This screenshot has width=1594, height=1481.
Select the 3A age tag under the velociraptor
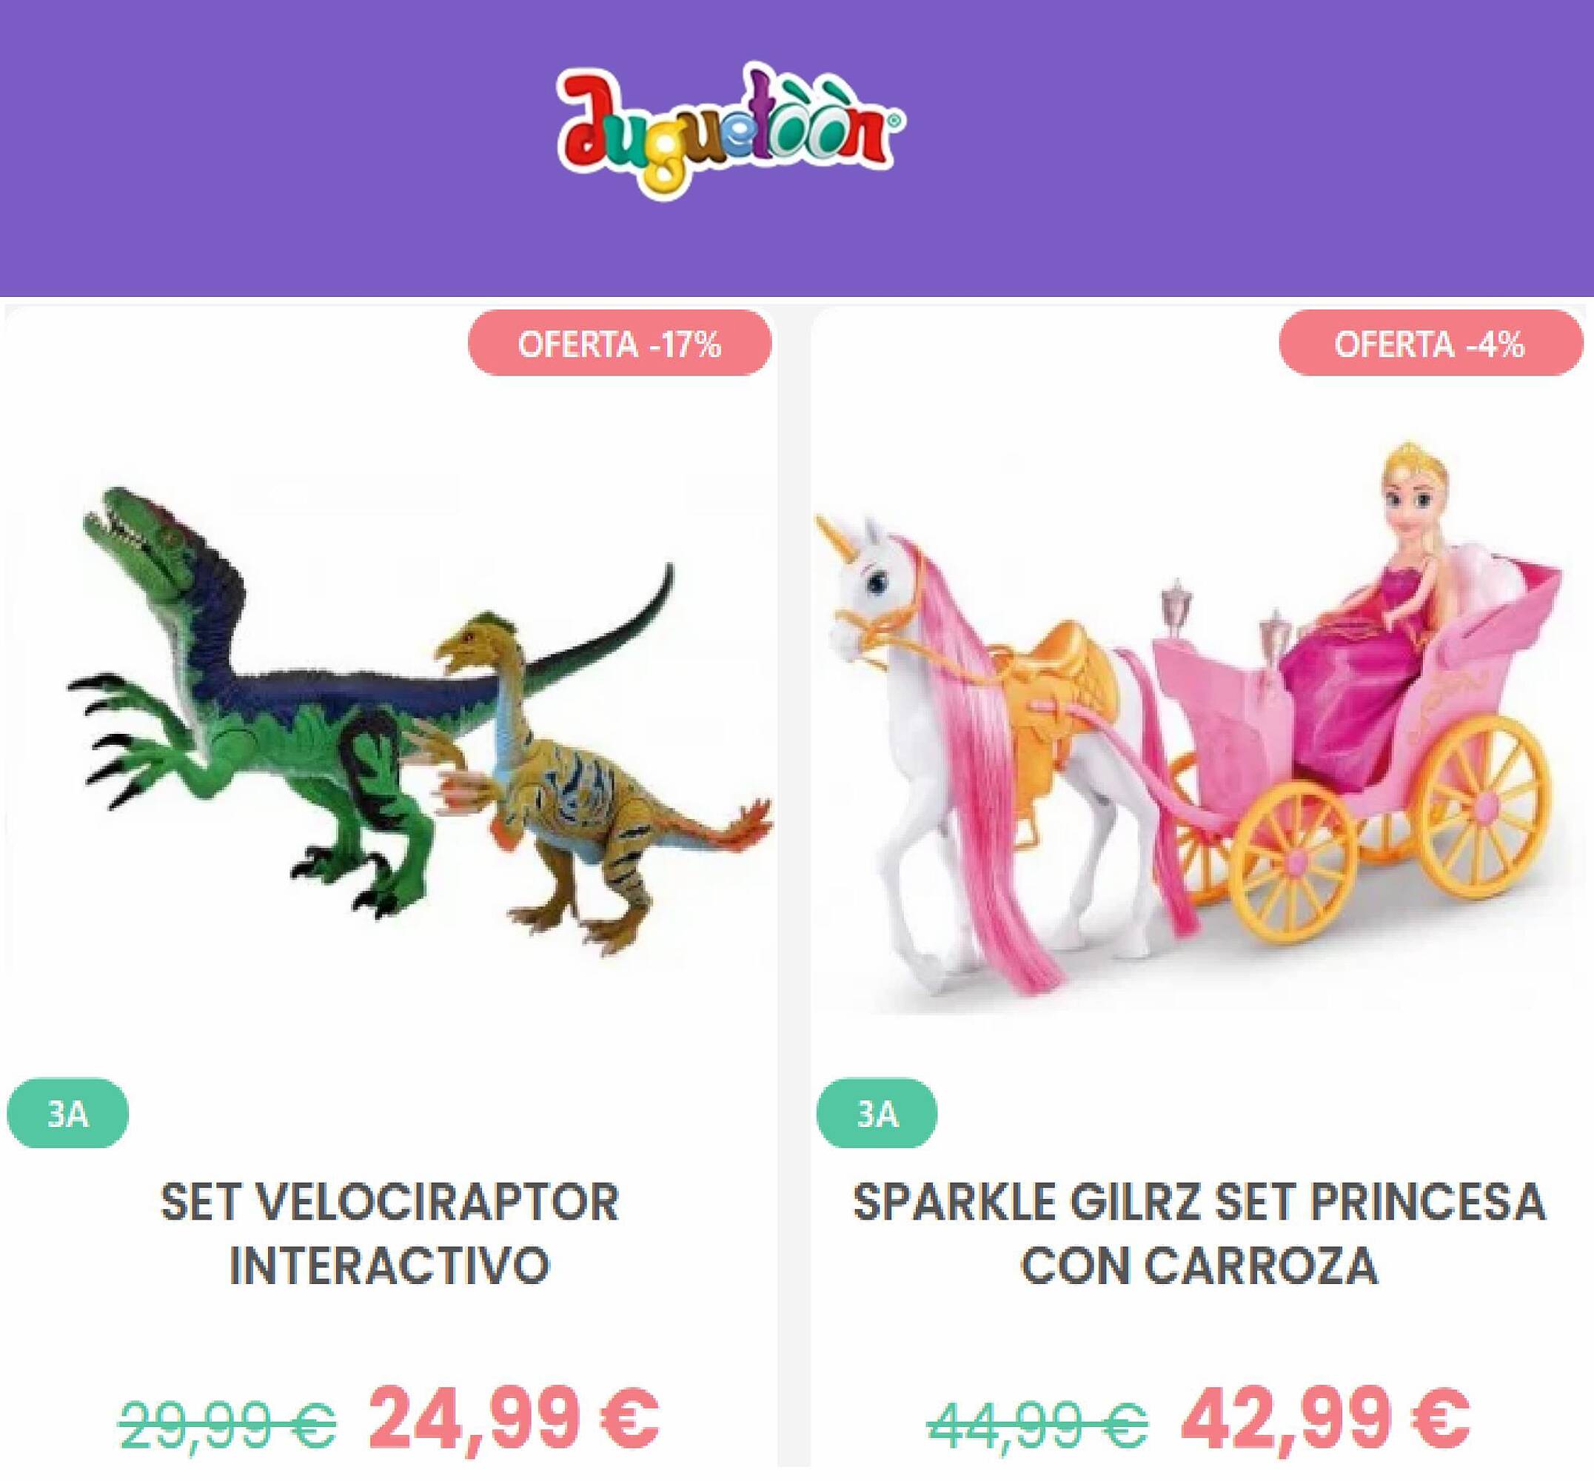[67, 1113]
